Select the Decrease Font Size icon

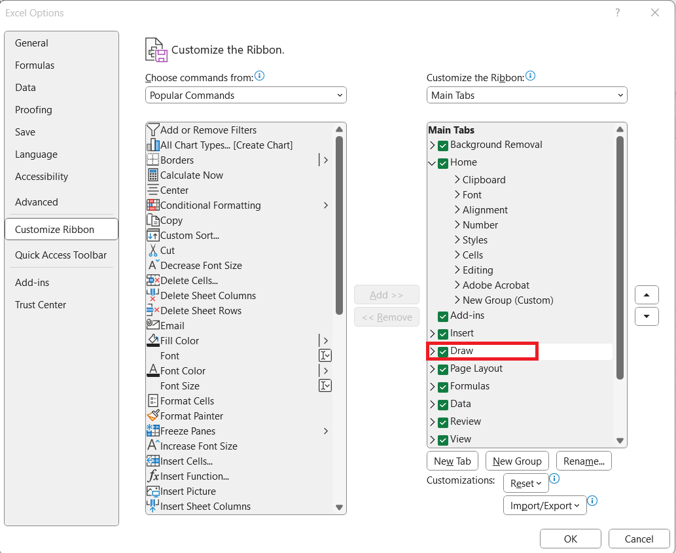point(154,265)
